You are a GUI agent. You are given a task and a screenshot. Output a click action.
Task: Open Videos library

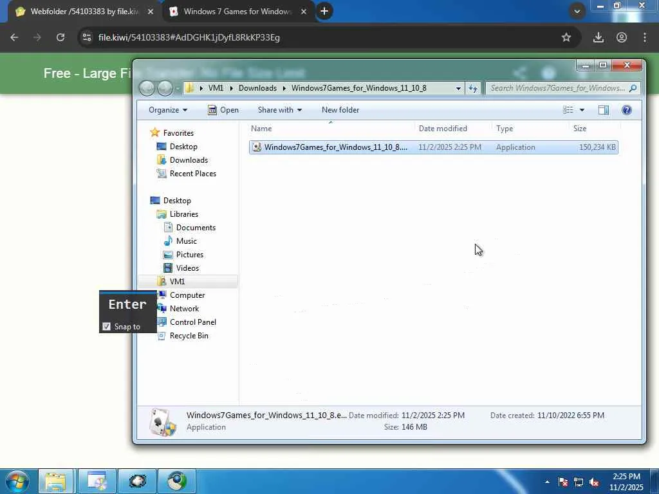[x=187, y=268]
